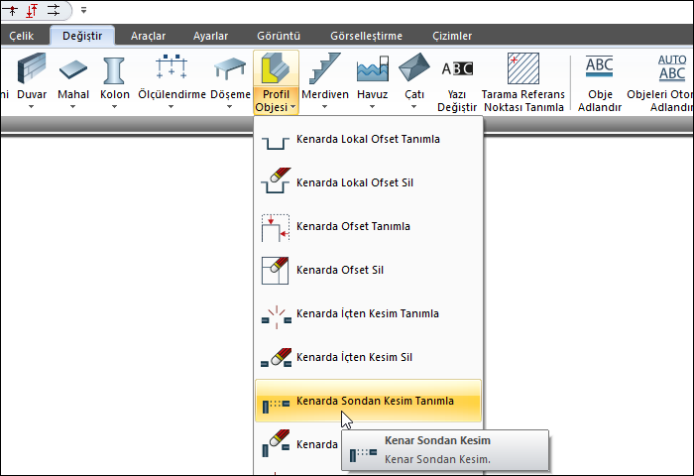The width and height of the screenshot is (694, 476).
Task: Open the quick access toolbar customize arrow
Action: point(83,10)
